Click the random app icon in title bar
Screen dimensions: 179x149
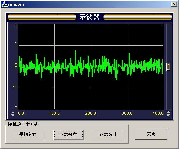[x=5, y=4]
